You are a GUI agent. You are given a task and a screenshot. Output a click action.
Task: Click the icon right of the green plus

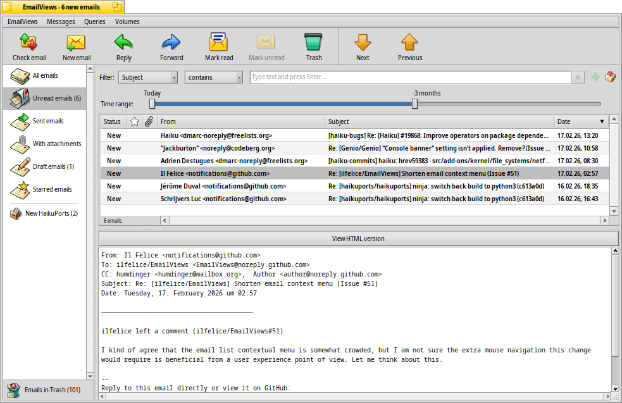pyautogui.click(x=610, y=77)
